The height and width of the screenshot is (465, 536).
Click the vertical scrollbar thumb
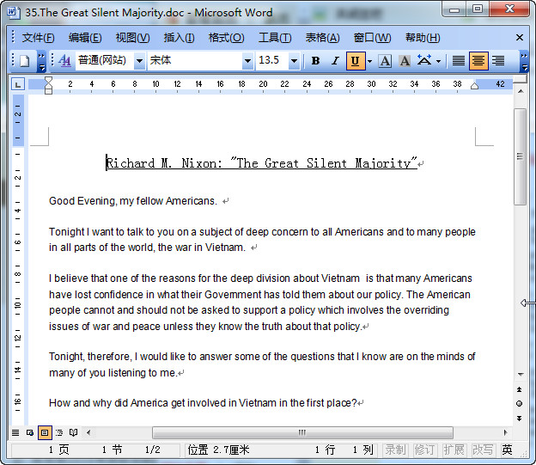point(520,156)
